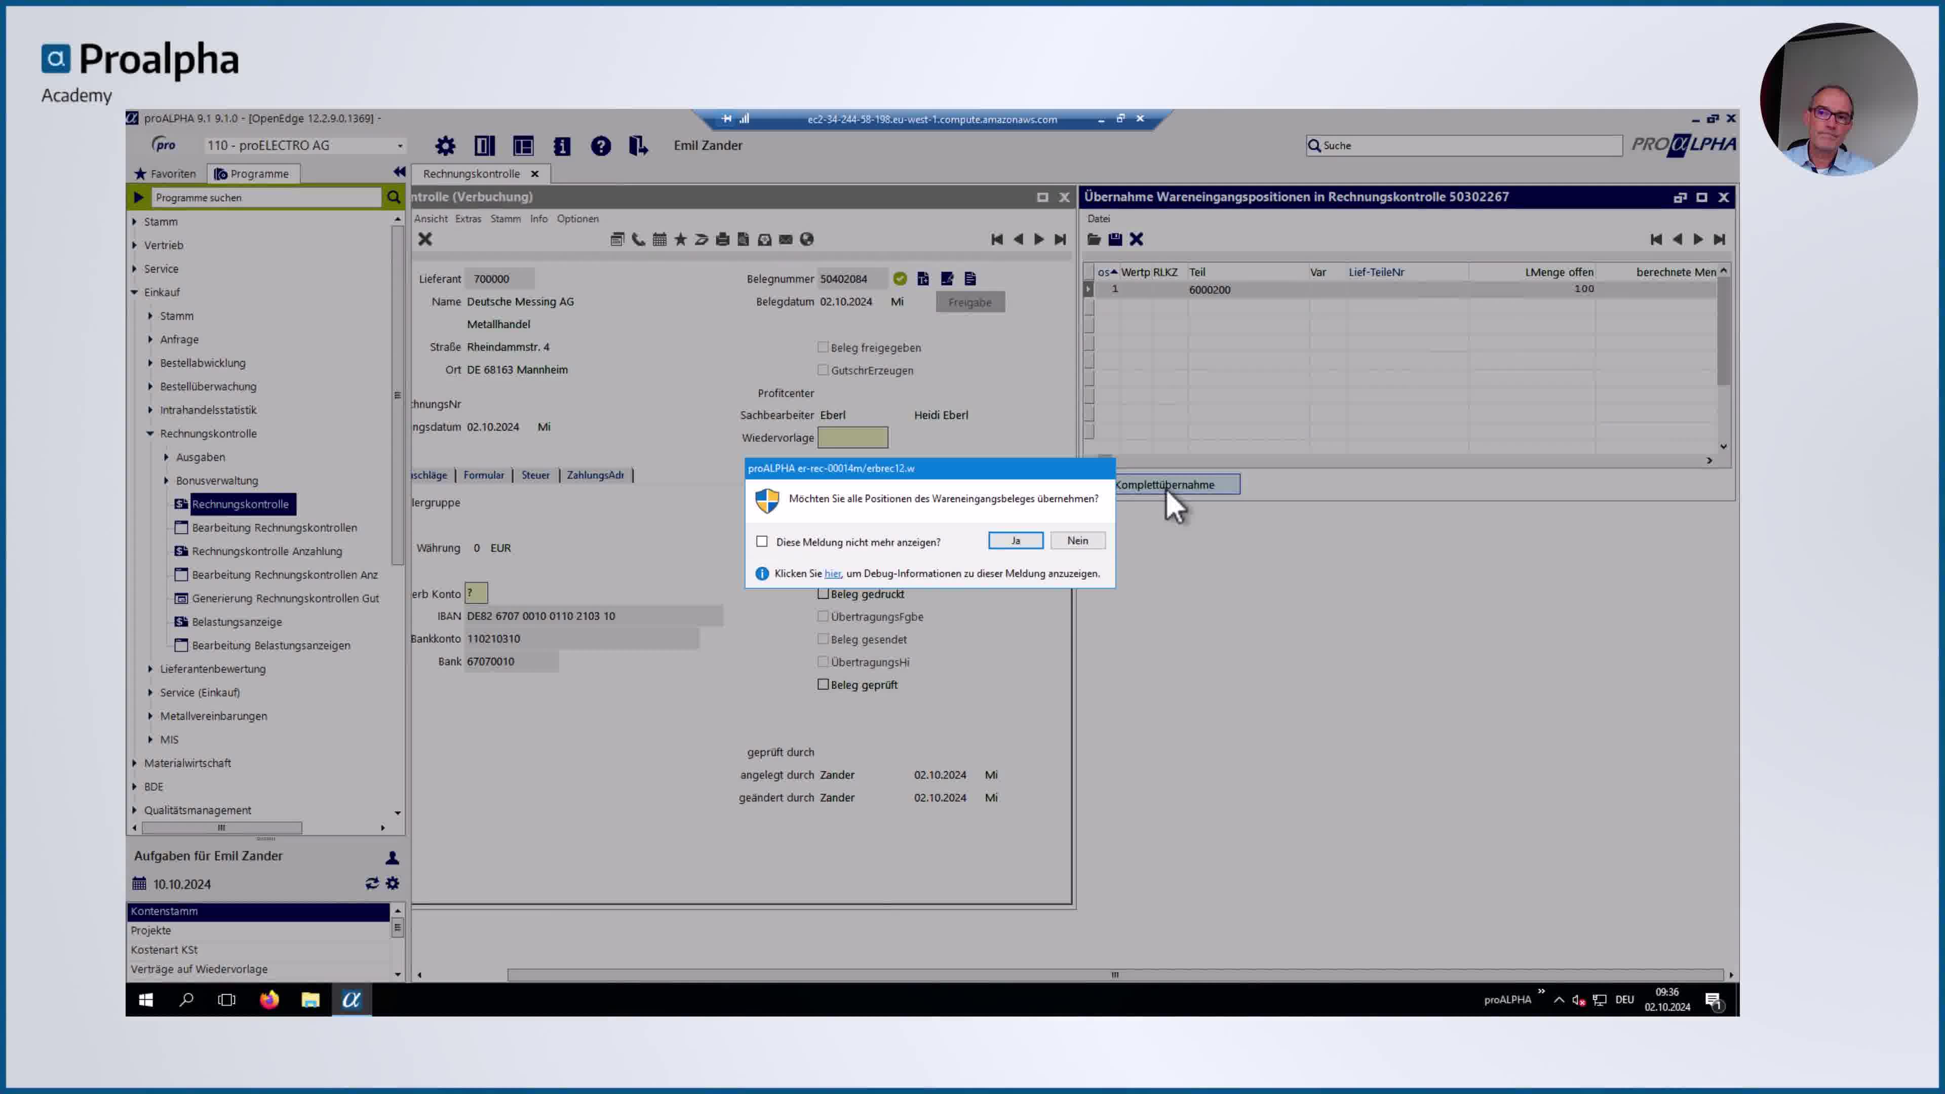Toggle the Beleg freigegeben checkbox
1945x1094 pixels.
pyautogui.click(x=823, y=347)
